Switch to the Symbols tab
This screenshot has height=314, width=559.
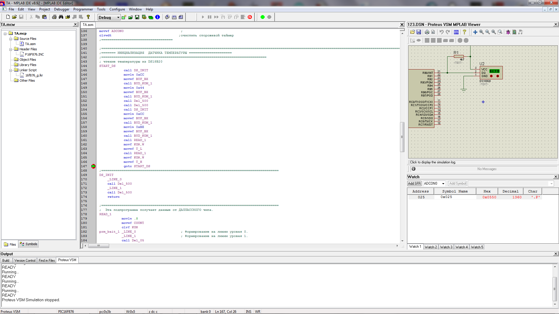pos(28,244)
